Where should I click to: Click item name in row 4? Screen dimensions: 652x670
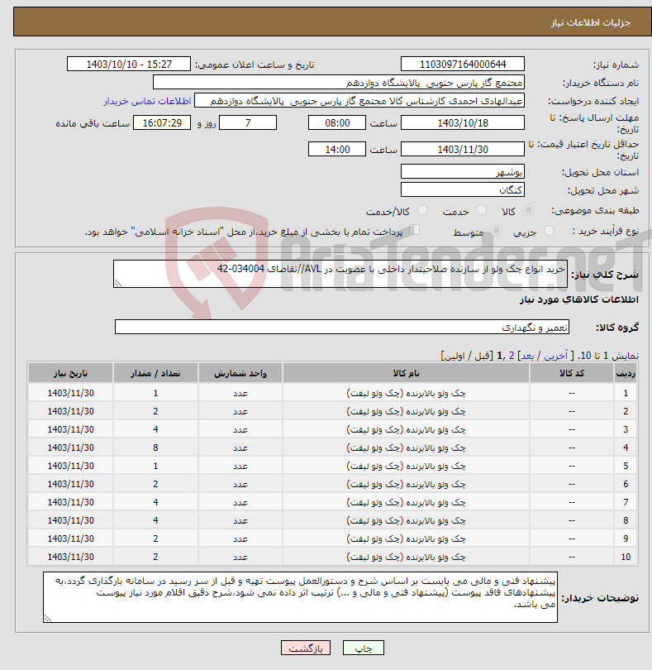(406, 447)
